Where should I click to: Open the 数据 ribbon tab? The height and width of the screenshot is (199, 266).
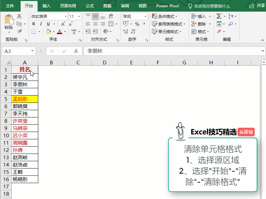coord(107,6)
